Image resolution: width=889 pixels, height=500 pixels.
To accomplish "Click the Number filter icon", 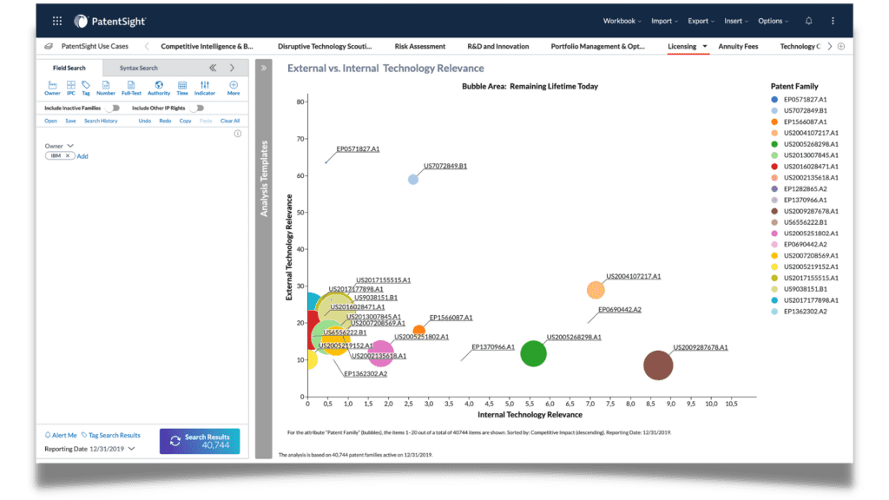I will [x=106, y=87].
